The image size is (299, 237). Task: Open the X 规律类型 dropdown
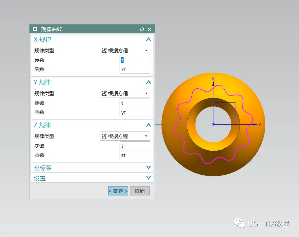click(x=125, y=50)
